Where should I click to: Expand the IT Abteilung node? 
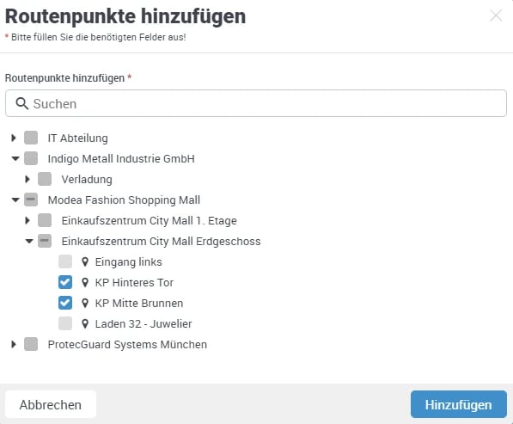click(14, 138)
